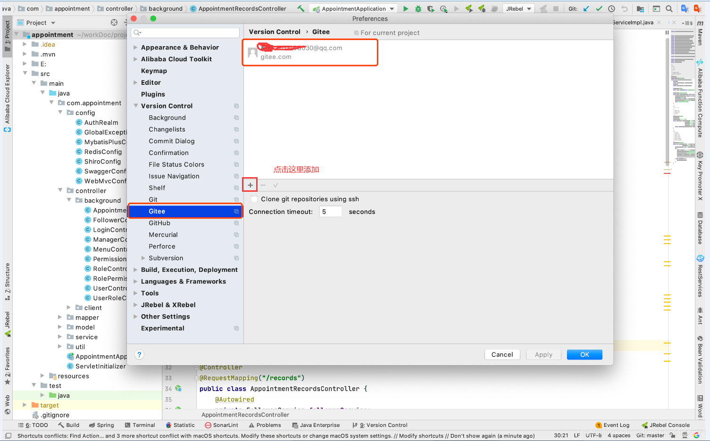
Task: Focus the Preferences search field
Action: [185, 33]
